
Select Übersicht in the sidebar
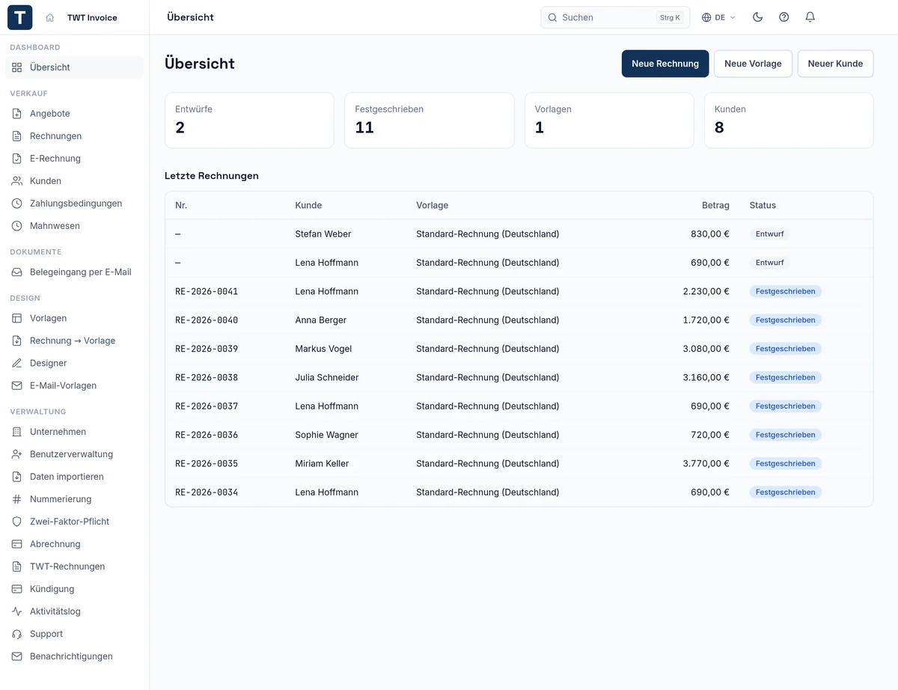click(x=74, y=67)
